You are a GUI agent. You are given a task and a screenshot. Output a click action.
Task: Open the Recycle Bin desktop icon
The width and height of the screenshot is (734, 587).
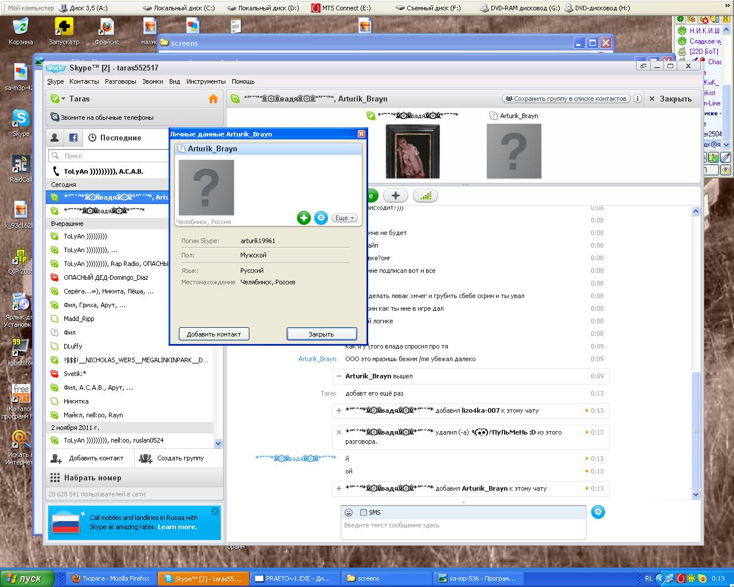coord(21,32)
